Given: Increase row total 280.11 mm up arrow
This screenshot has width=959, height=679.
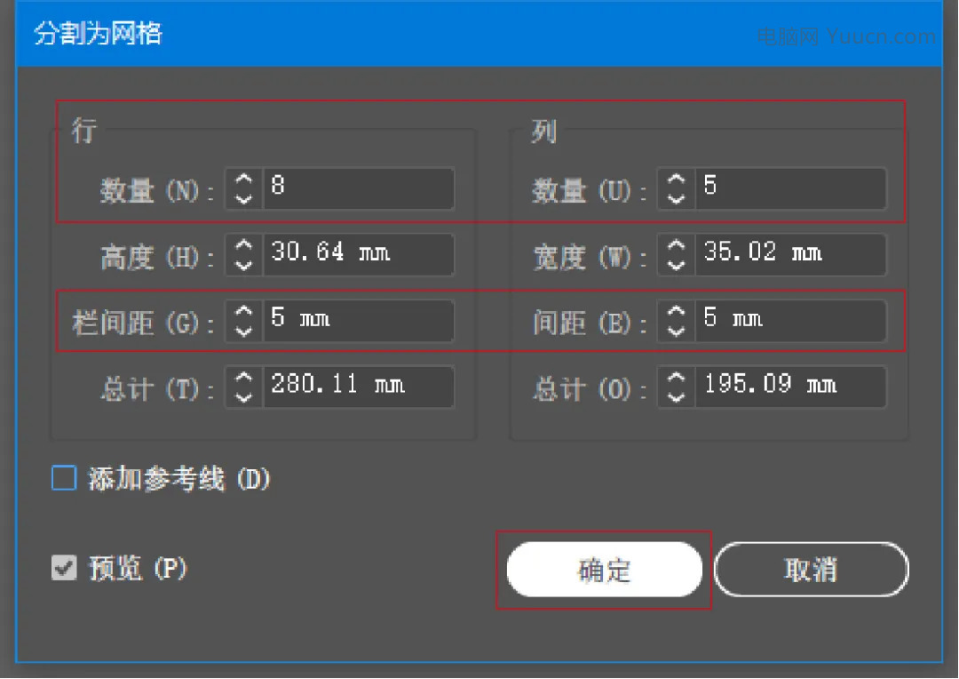Looking at the screenshot, I should pyautogui.click(x=244, y=378).
